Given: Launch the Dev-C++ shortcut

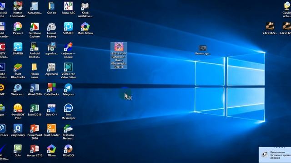Looking at the screenshot, I should coord(51,110).
